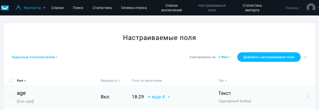
Task: Click the Текст type value
Action: (x=225, y=93)
